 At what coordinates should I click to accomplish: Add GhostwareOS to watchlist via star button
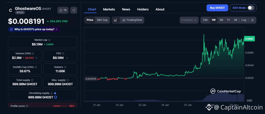tap(63, 10)
